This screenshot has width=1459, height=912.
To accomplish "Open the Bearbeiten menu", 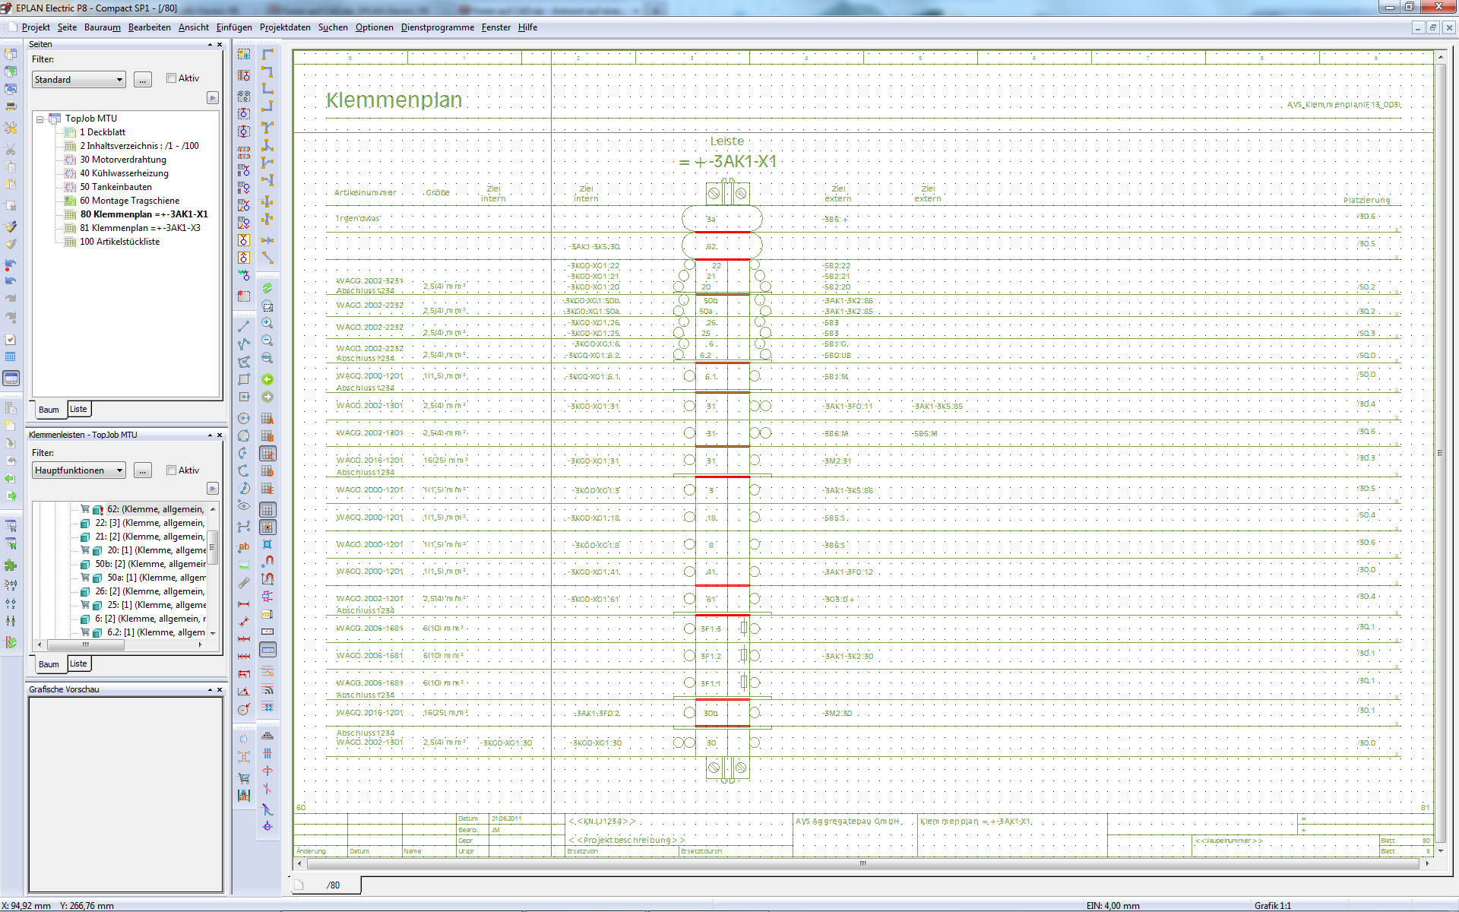I will tap(149, 27).
